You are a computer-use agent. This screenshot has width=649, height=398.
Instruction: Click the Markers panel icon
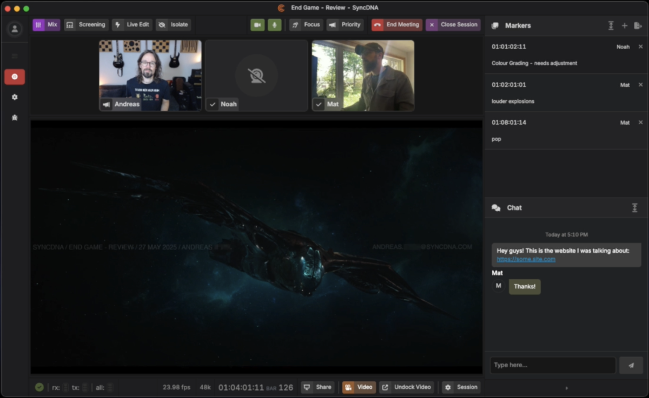495,25
